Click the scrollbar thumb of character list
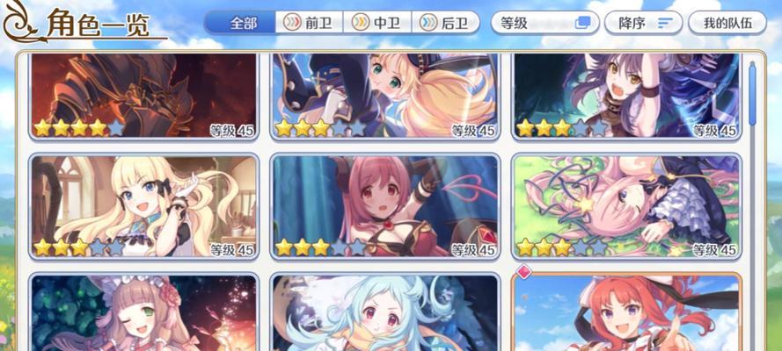The height and width of the screenshot is (351, 782). [752, 93]
